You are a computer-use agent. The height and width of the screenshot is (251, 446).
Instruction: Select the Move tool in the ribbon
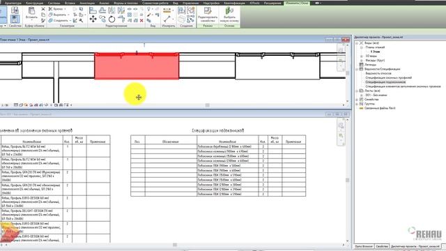pos(93,19)
